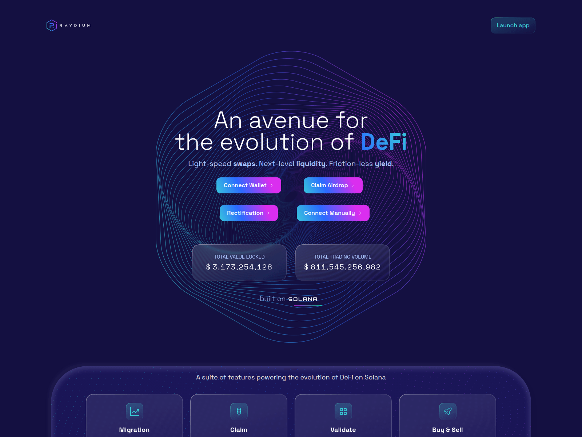Click the Claim wheat icon
This screenshot has width=582, height=437.
[x=239, y=411]
